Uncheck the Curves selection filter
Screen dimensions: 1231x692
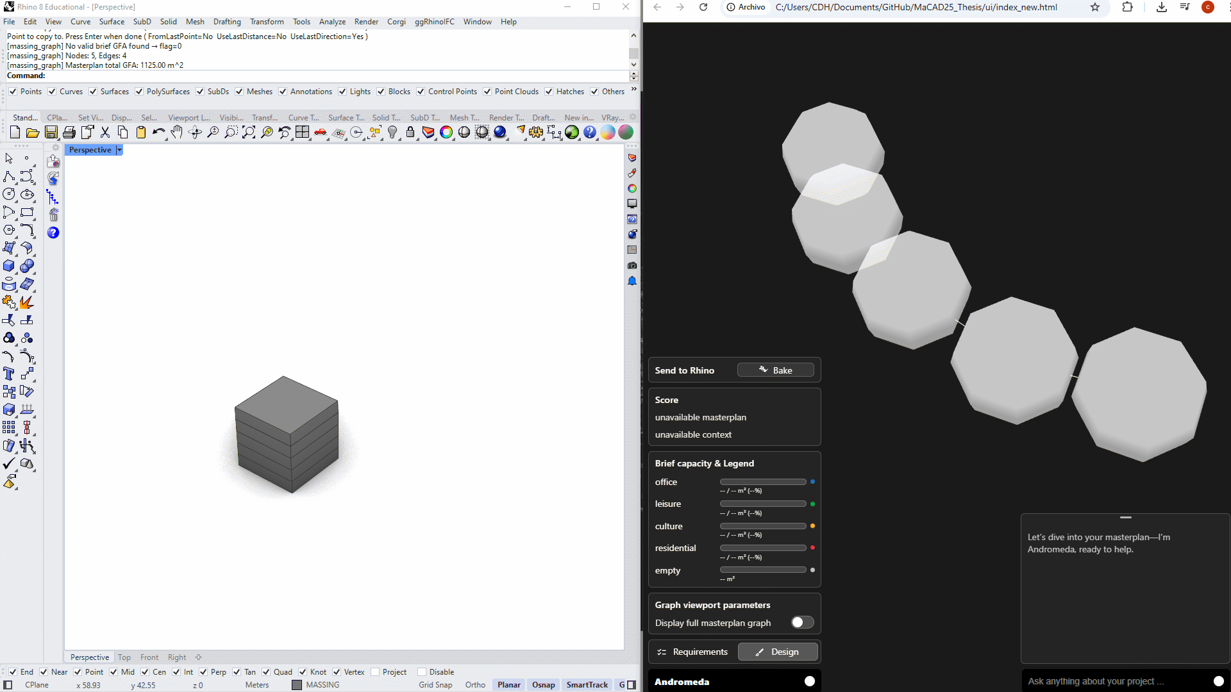[x=52, y=92]
